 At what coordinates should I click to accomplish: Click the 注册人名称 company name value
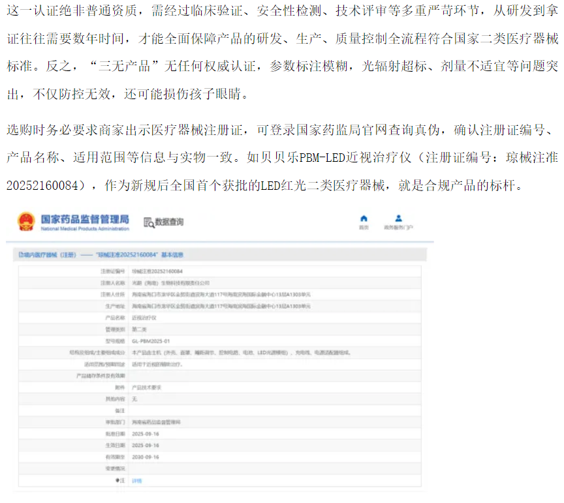coord(170,282)
